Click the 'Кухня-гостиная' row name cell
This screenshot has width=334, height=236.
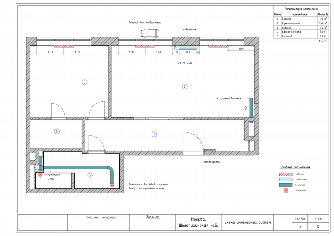tap(299, 23)
